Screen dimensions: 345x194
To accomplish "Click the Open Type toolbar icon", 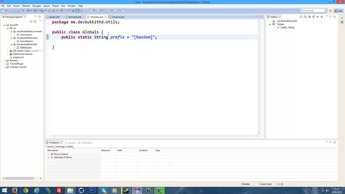I will pyautogui.click(x=61, y=11).
